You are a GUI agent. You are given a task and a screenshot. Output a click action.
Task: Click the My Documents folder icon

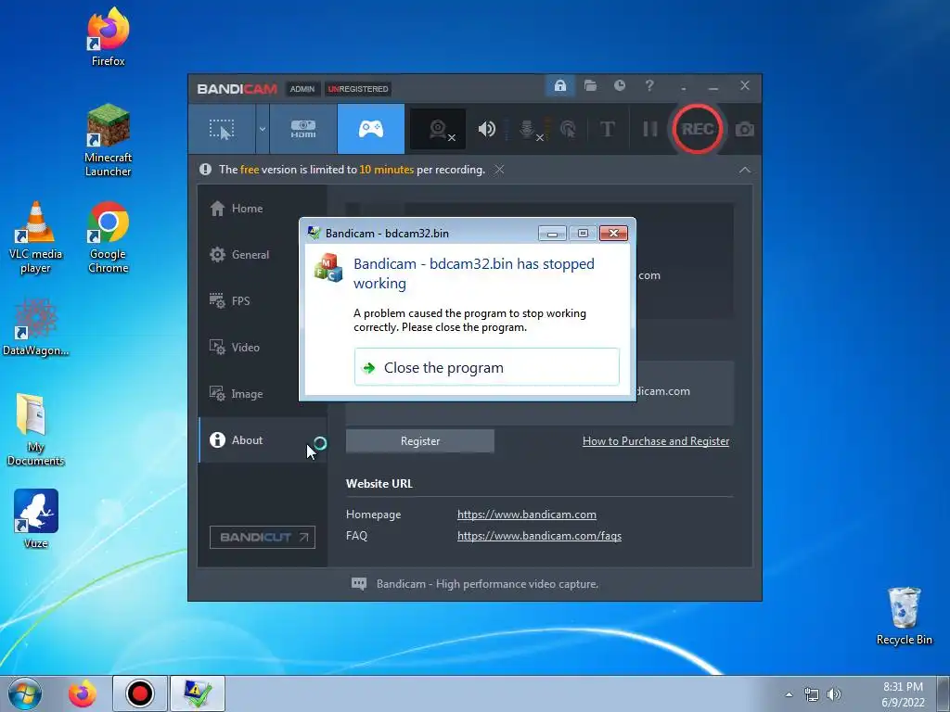(x=36, y=429)
